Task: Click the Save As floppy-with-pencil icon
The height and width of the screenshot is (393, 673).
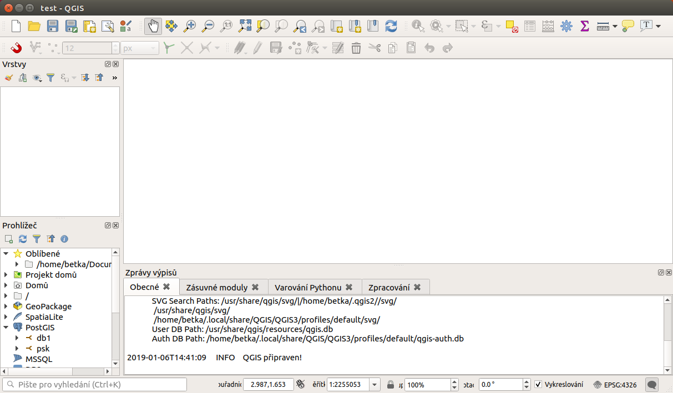Action: [x=71, y=25]
